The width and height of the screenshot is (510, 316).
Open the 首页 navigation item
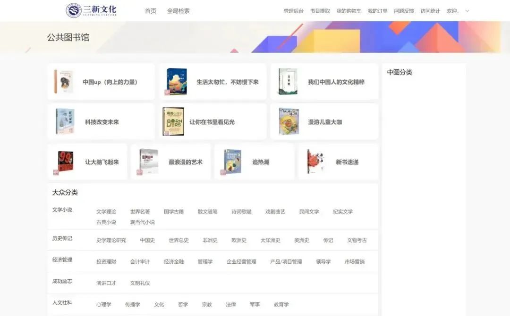click(x=150, y=10)
